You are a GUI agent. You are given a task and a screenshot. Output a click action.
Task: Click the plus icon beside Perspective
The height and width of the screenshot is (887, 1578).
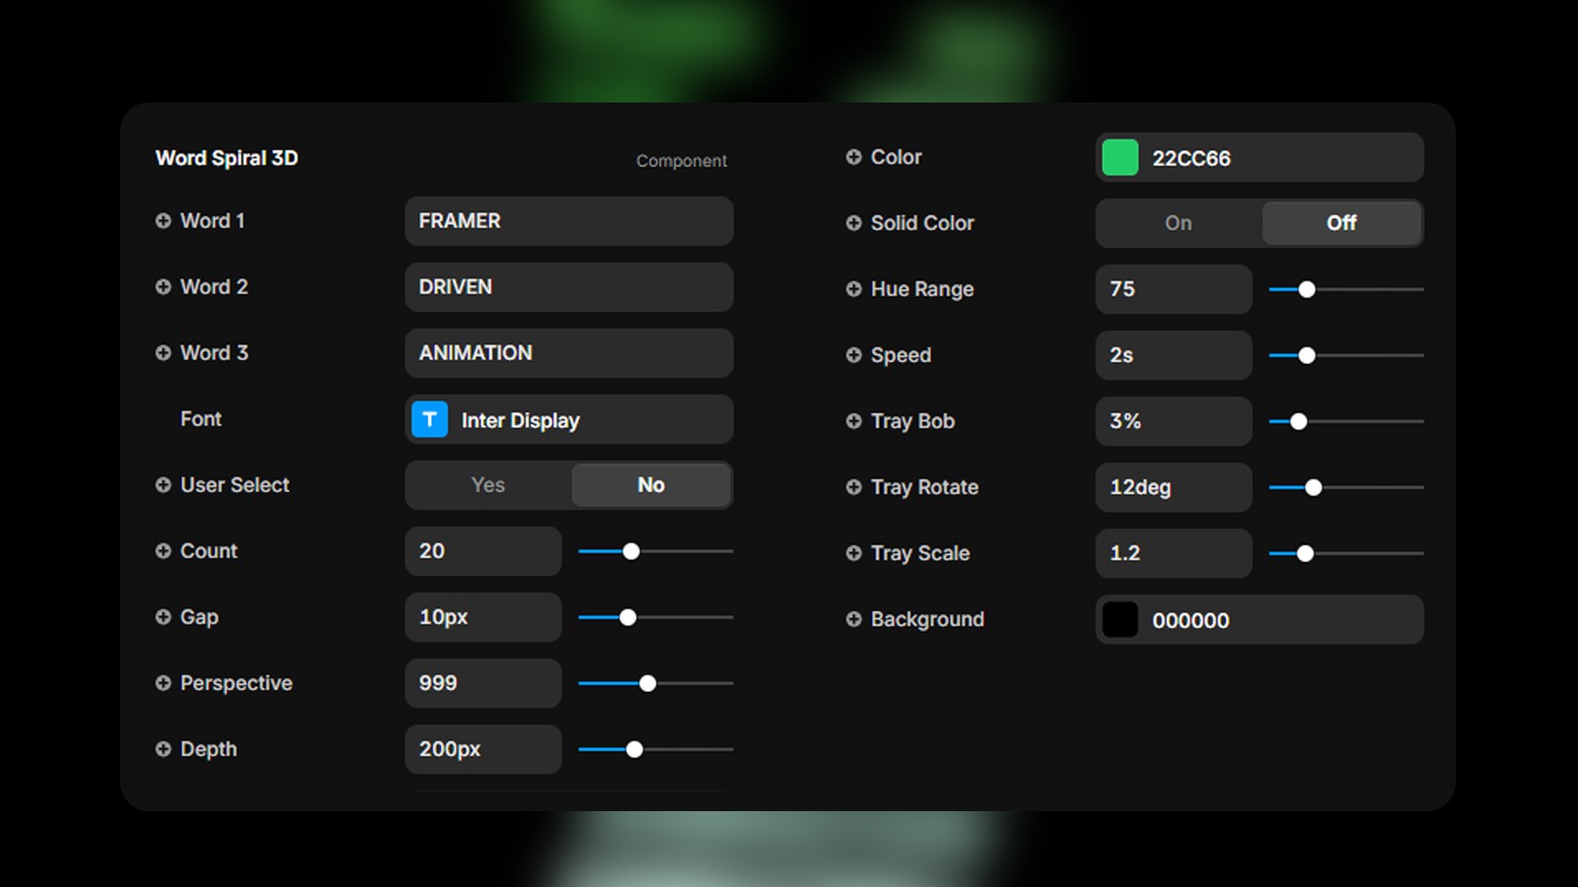coord(163,683)
